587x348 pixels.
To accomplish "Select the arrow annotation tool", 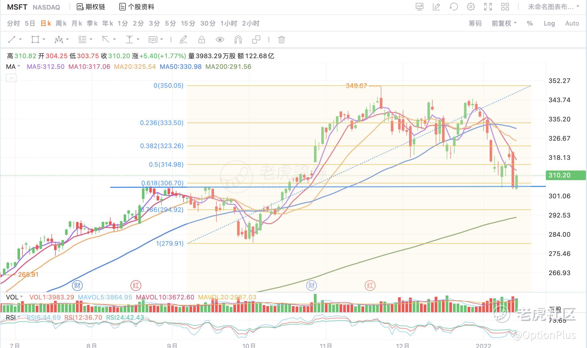I will coord(106,40).
